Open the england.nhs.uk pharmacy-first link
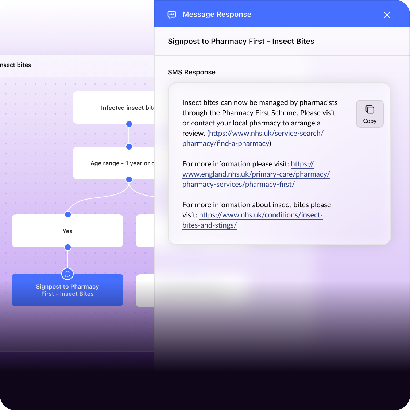The height and width of the screenshot is (410, 410). (256, 174)
